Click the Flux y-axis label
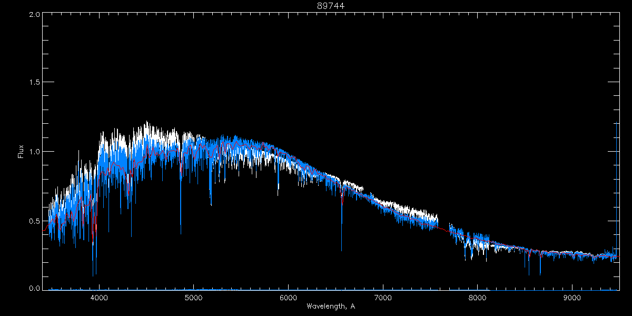The width and height of the screenshot is (632, 316). 21,151
